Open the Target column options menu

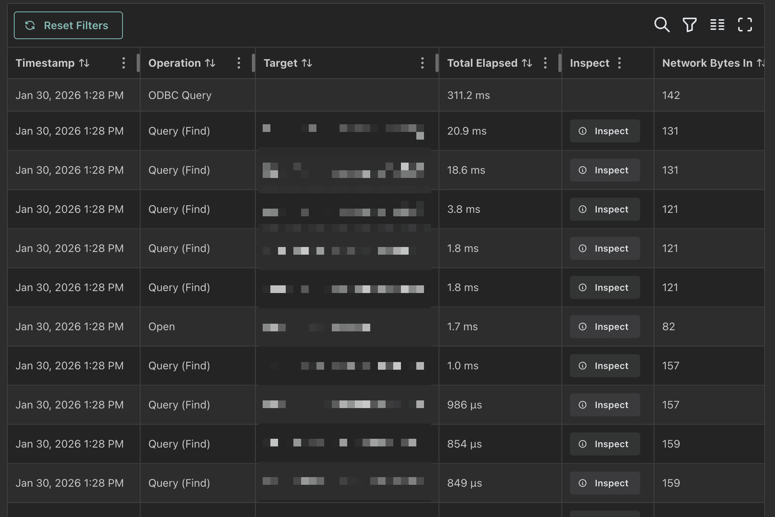tap(422, 63)
